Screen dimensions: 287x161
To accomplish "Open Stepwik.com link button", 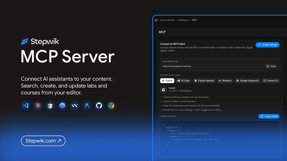I will click(x=43, y=141).
